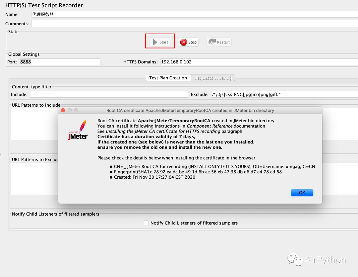
Task: Toggle Notify Child Listeners of filtered samplers checkbox
Action: coord(146,223)
